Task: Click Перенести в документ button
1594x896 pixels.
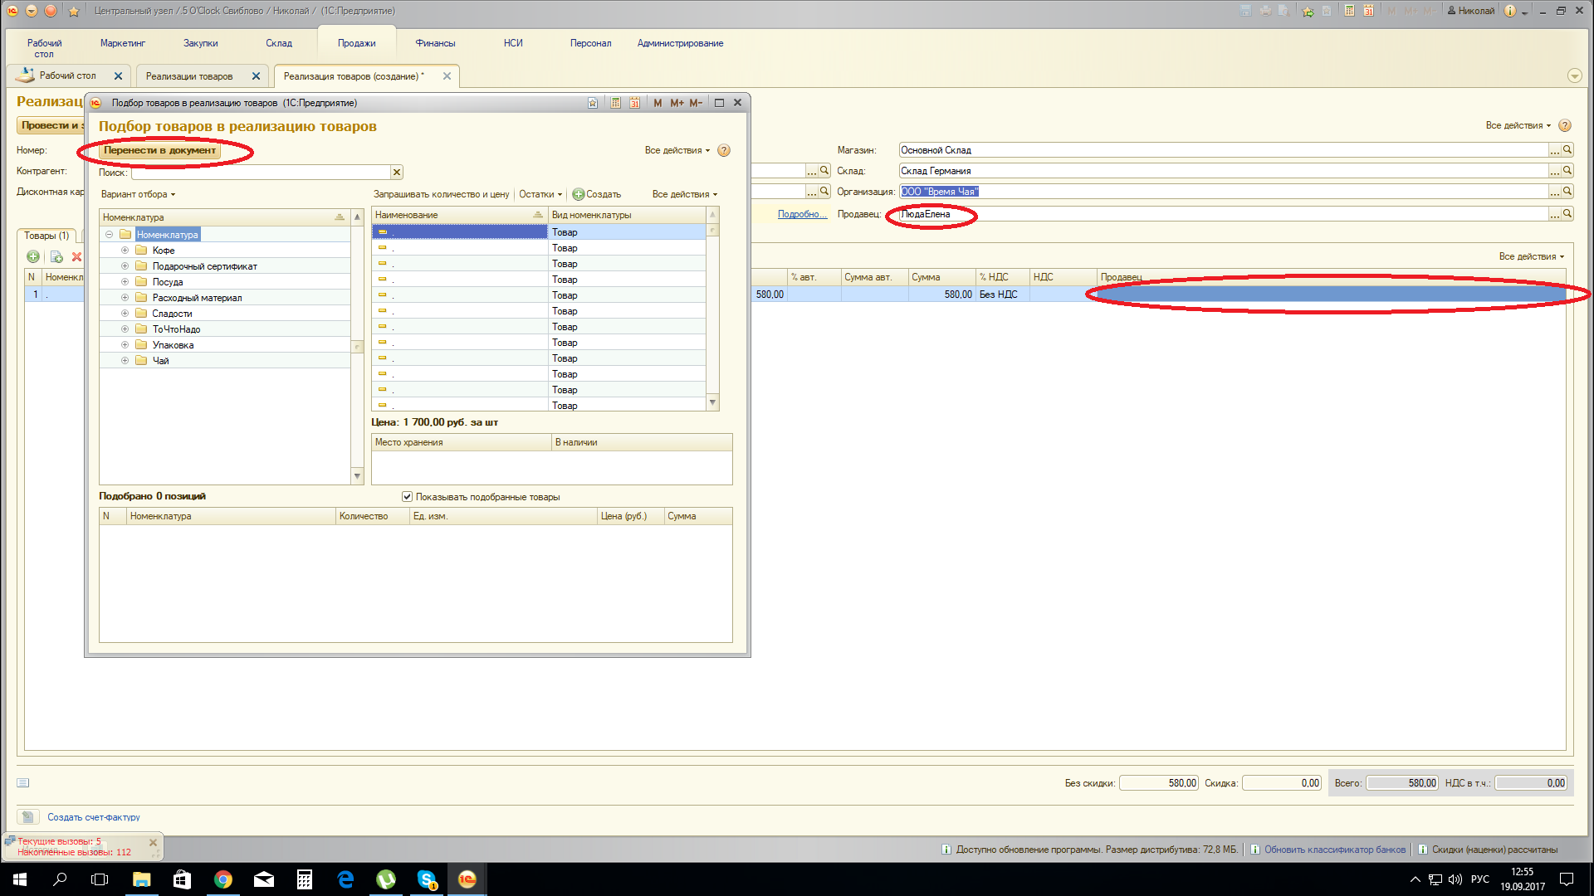Action: click(159, 150)
